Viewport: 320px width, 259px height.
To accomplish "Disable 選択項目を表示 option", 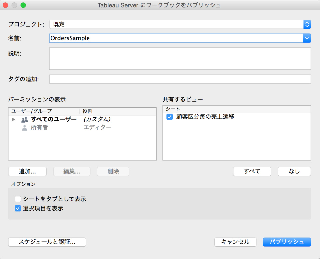I will 18,208.
